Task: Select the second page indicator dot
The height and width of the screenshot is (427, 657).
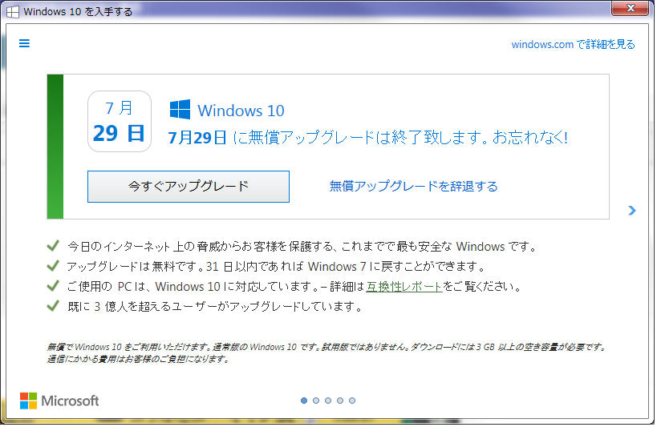Action: click(x=316, y=401)
